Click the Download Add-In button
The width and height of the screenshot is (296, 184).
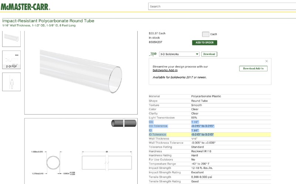coord(253,68)
